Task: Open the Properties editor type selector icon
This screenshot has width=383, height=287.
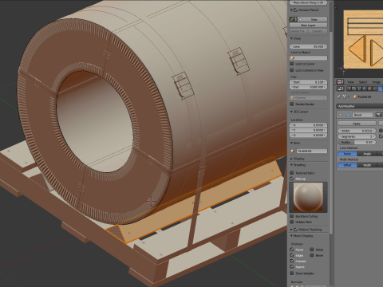Action: [340, 88]
